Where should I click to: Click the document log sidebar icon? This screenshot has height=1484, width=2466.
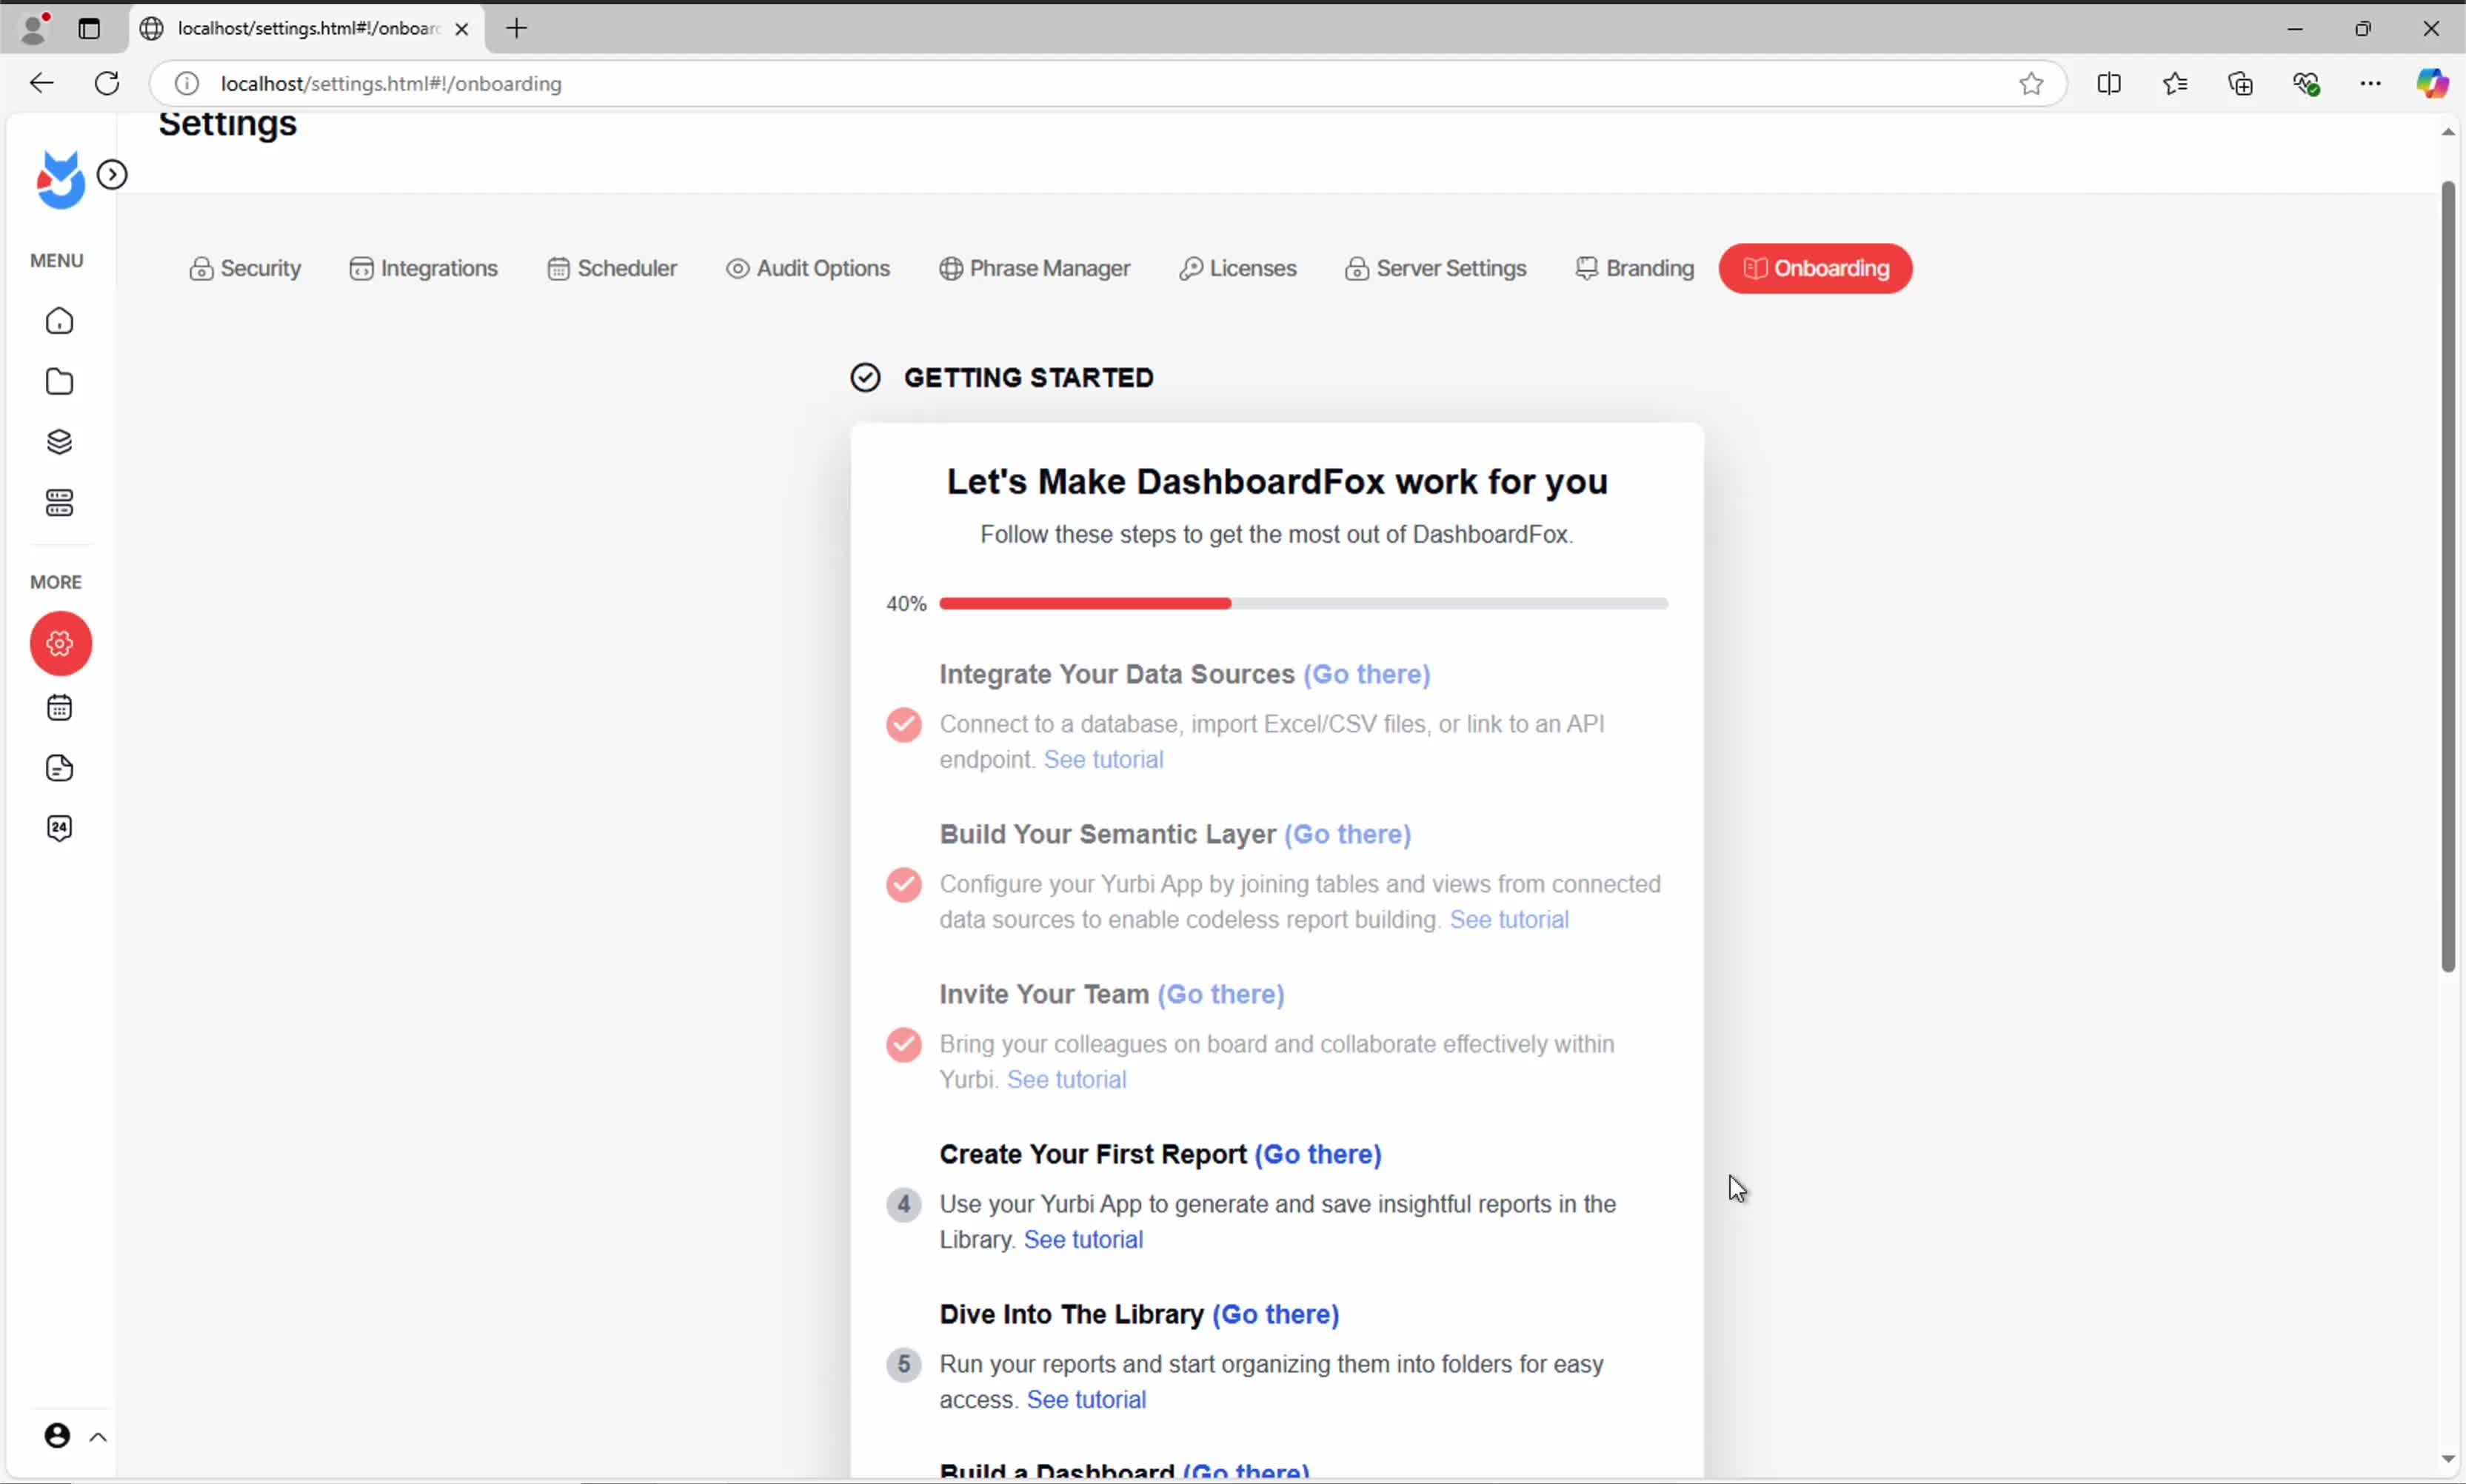coord(60,768)
